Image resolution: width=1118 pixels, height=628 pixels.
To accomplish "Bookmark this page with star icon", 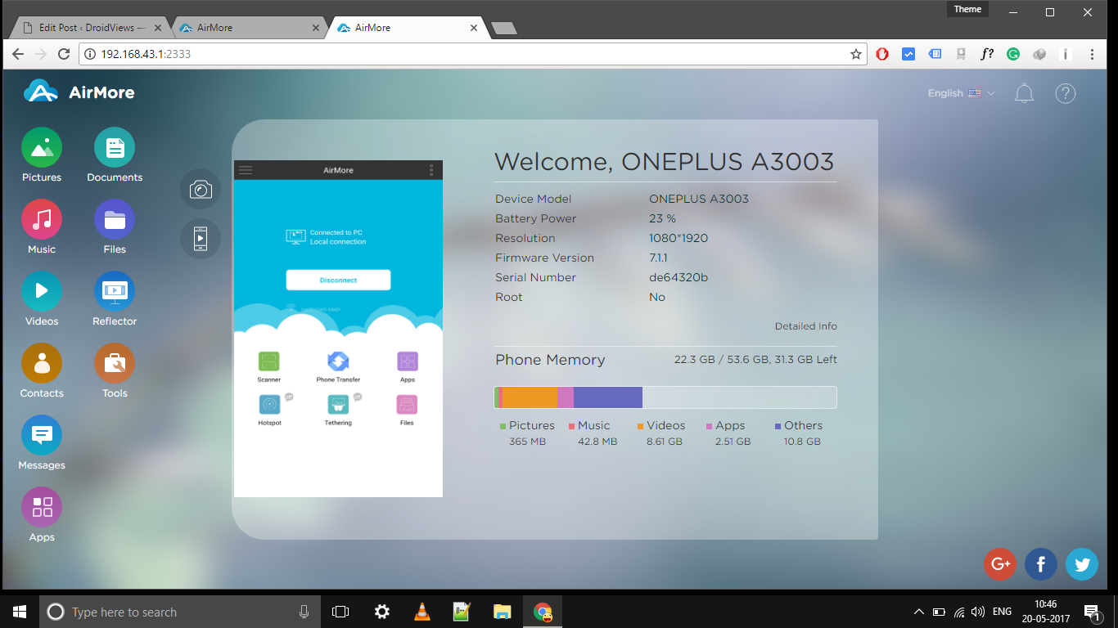I will [855, 54].
